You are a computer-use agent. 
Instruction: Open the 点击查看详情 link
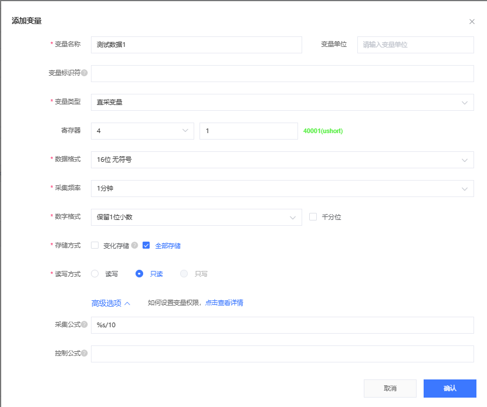[224, 303]
